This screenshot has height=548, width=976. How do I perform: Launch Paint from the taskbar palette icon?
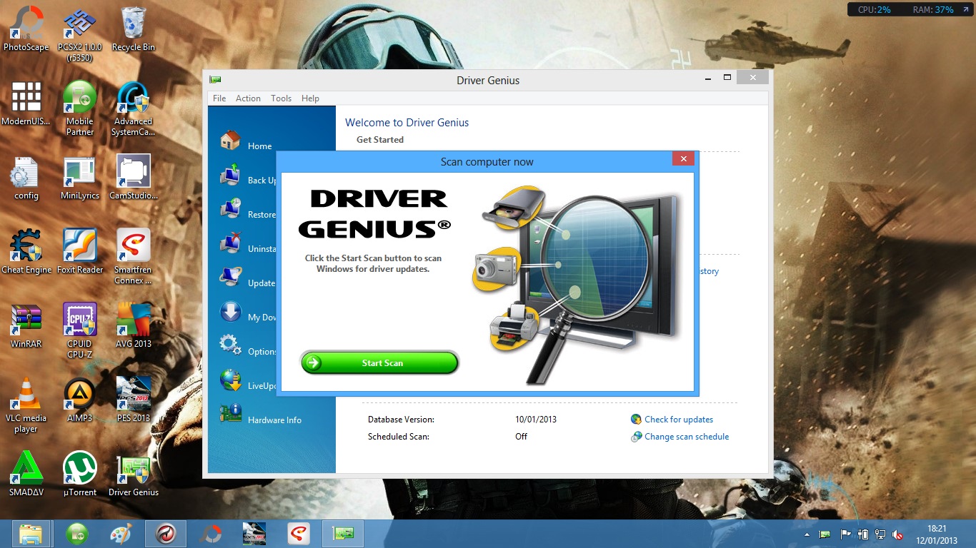pos(121,534)
